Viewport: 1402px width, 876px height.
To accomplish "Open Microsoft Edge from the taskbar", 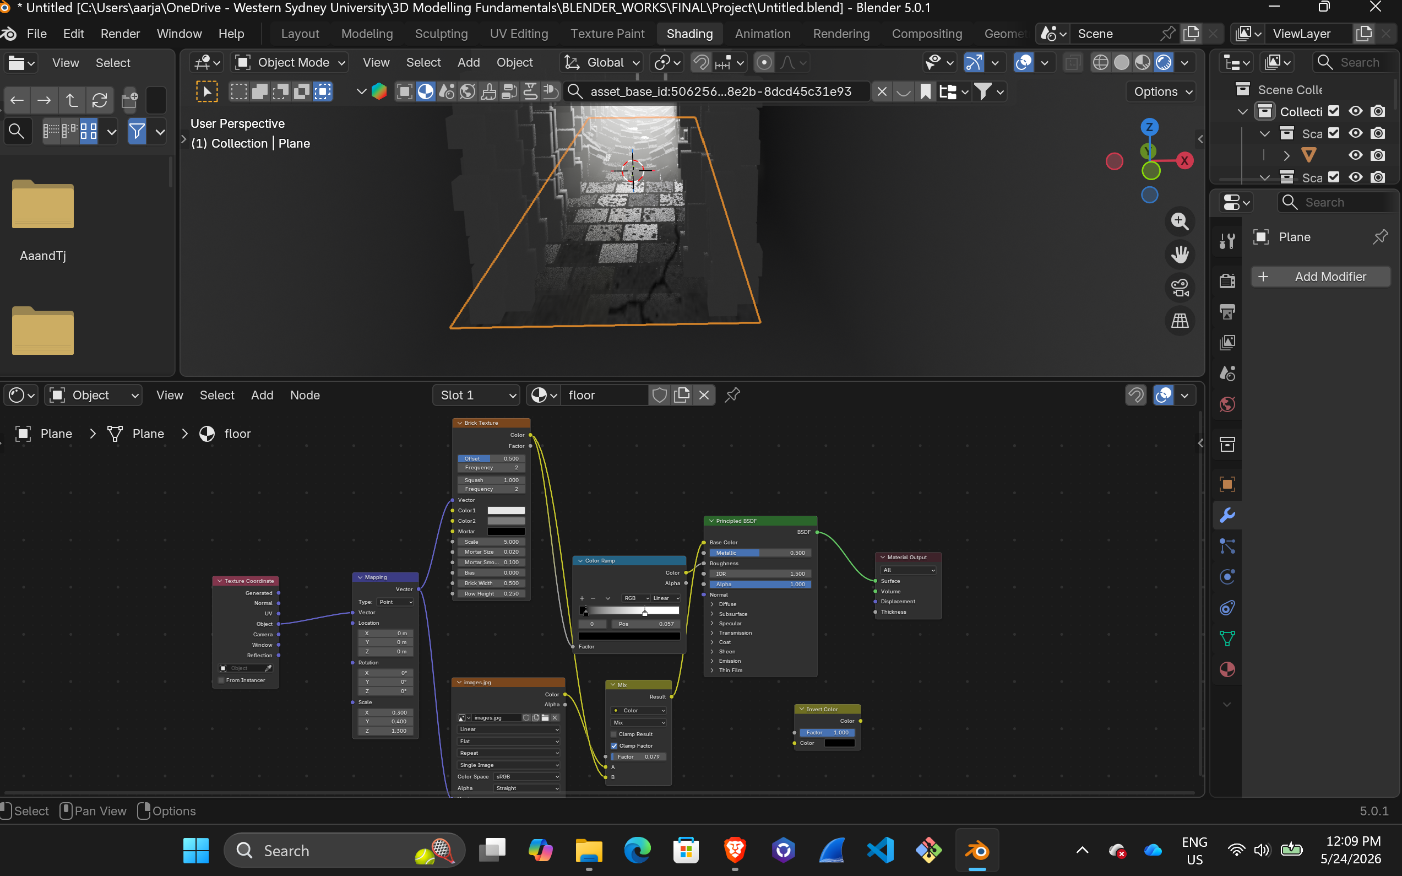I will coord(638,851).
